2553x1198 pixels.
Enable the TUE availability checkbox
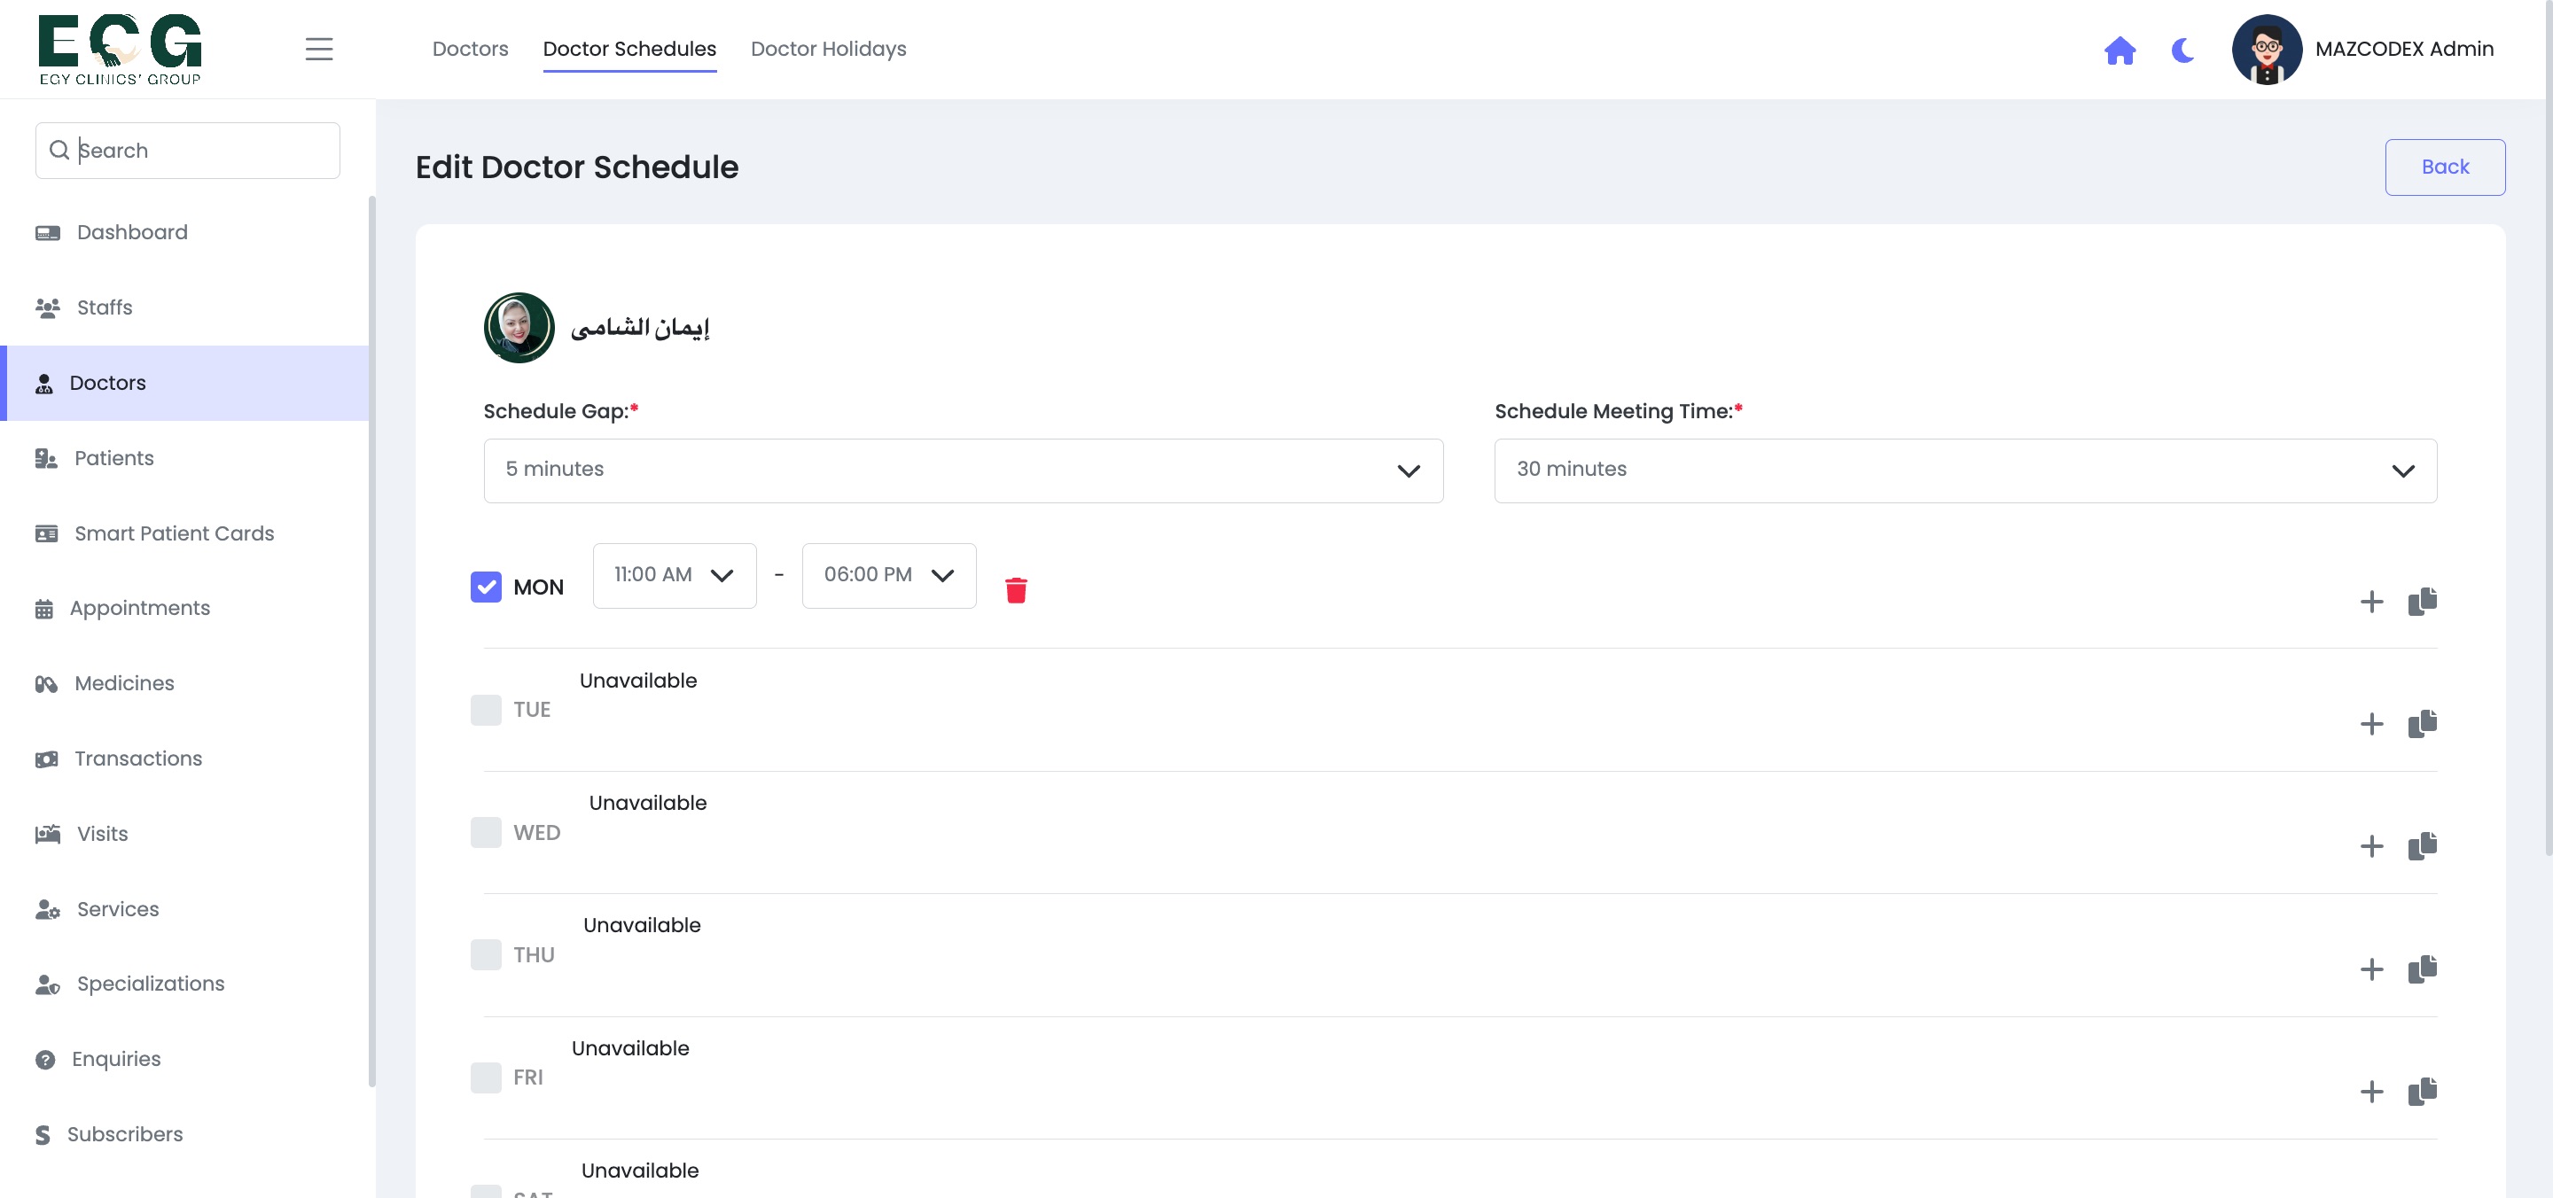pyautogui.click(x=486, y=710)
